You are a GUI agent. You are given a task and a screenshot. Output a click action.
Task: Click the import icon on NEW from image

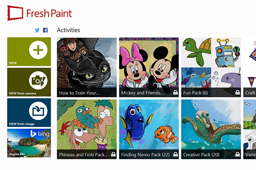tap(38, 111)
